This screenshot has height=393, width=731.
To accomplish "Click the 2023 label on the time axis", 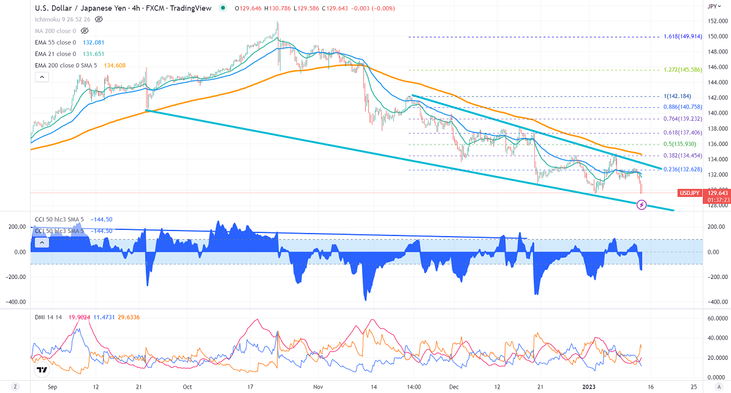I will 589,387.
